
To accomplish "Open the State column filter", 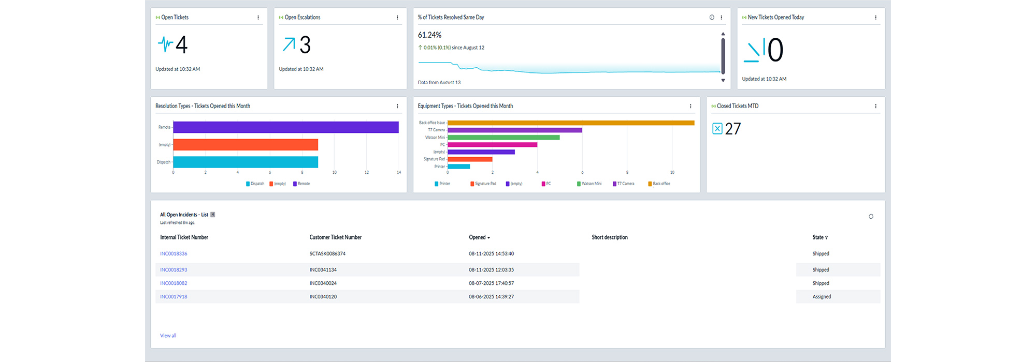I will [x=826, y=238].
